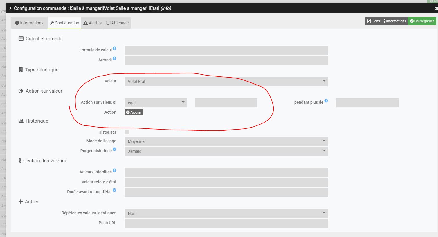Click the 'Push URL' label
The height and width of the screenshot is (237, 438).
(107, 223)
